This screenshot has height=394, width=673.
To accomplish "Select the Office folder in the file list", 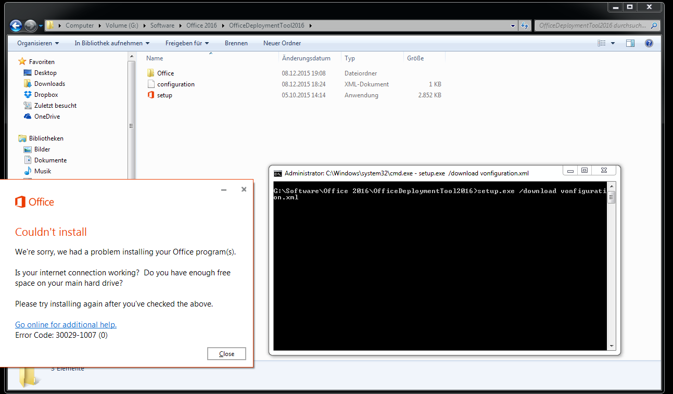I will (x=166, y=73).
